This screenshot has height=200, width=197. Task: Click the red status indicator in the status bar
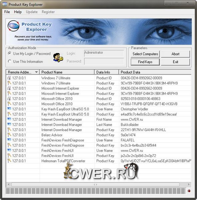click(x=189, y=191)
